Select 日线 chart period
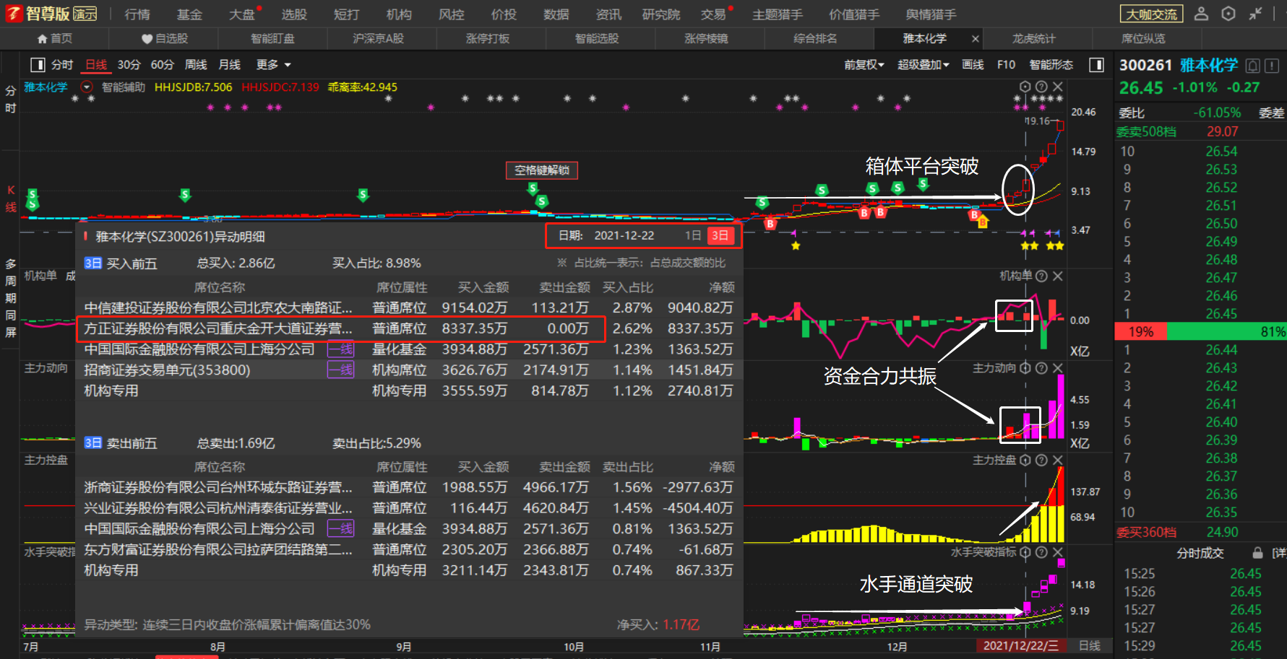 point(96,65)
